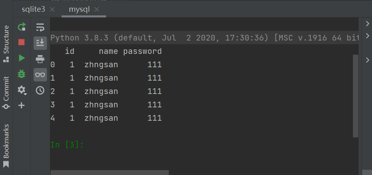Switch to the sqlite3 console tab
Image resolution: width=372 pixels, height=175 pixels.
click(x=33, y=9)
